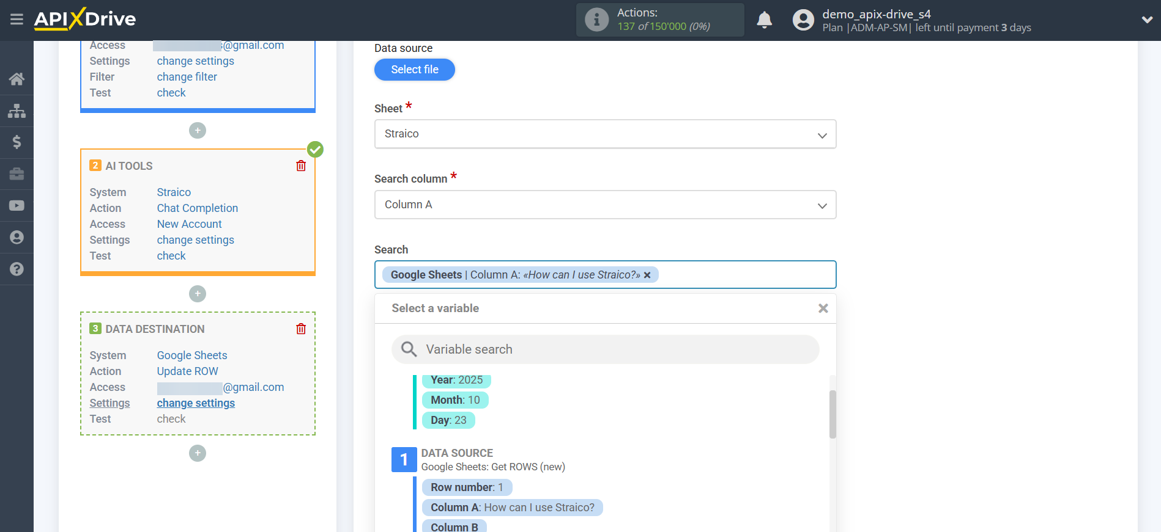
Task: Click change settings in first block
Action: pyautogui.click(x=195, y=61)
